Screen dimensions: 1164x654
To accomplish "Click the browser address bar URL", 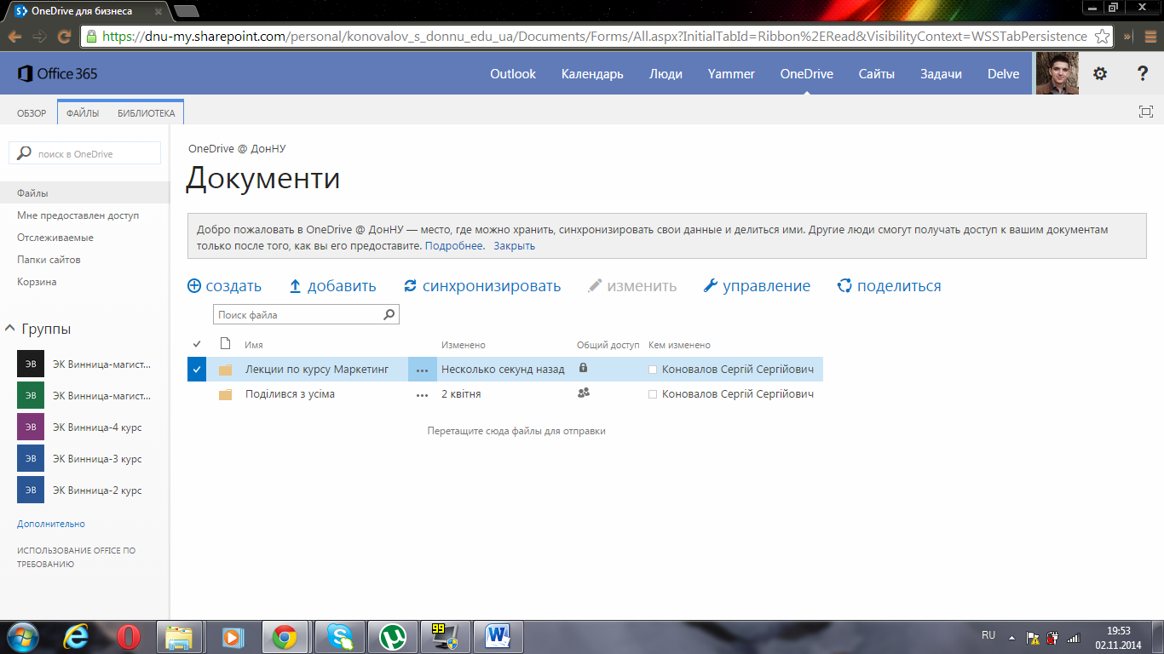I will tap(595, 37).
